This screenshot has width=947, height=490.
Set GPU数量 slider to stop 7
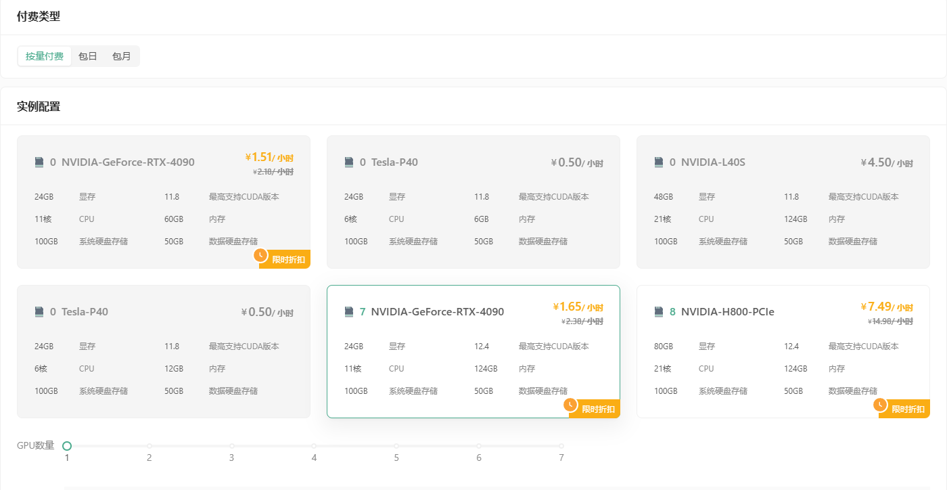click(561, 446)
